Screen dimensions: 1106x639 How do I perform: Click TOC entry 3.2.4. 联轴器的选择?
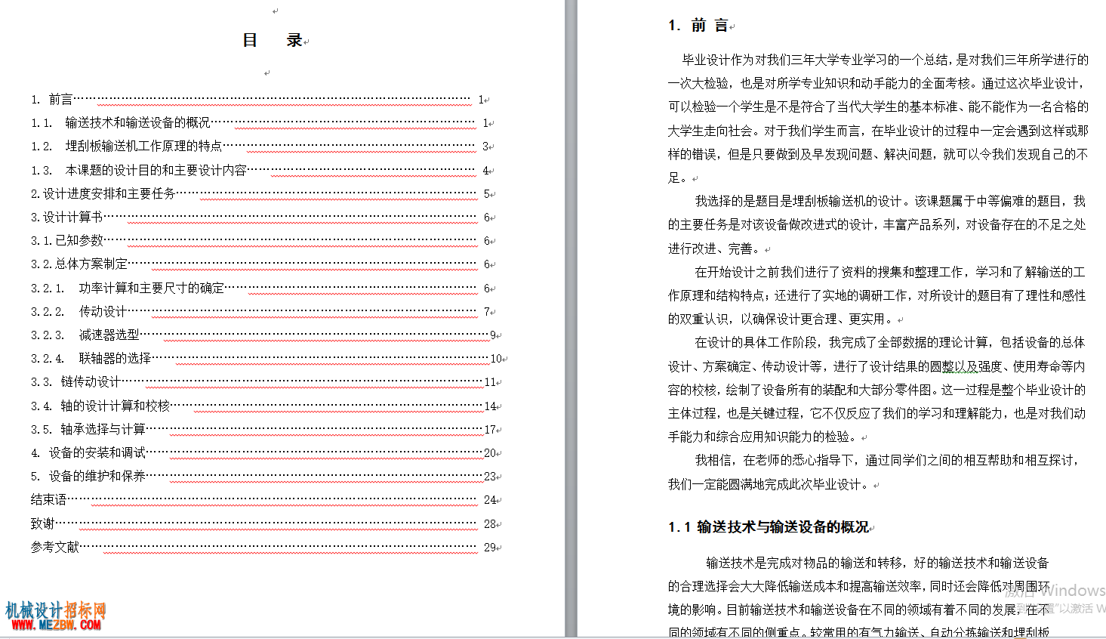coord(91,358)
